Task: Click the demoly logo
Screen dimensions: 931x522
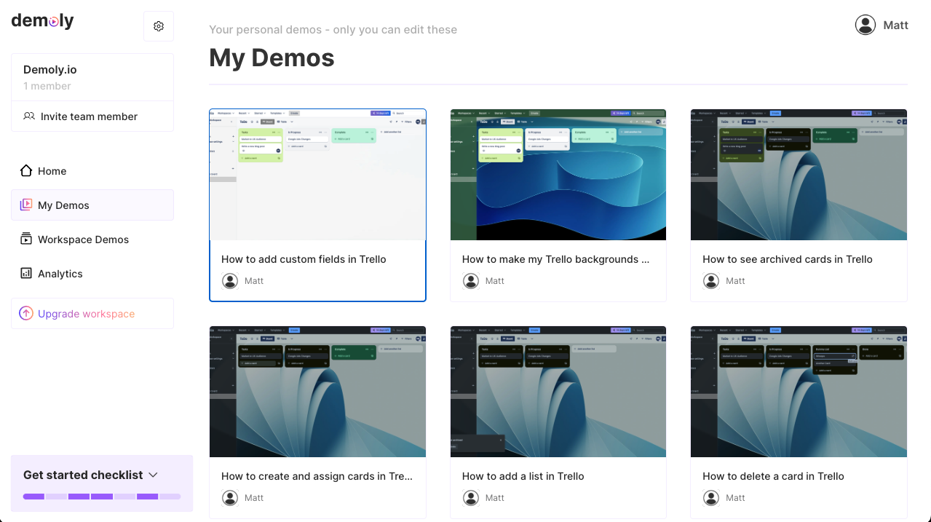Action: (43, 21)
